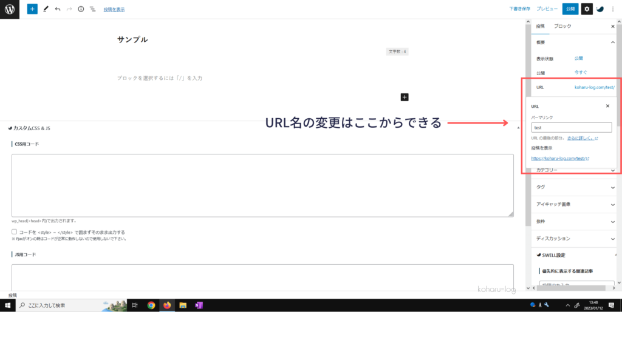This screenshot has width=622, height=349.
Task: Change visibility via 公開 status link
Action: click(x=578, y=58)
